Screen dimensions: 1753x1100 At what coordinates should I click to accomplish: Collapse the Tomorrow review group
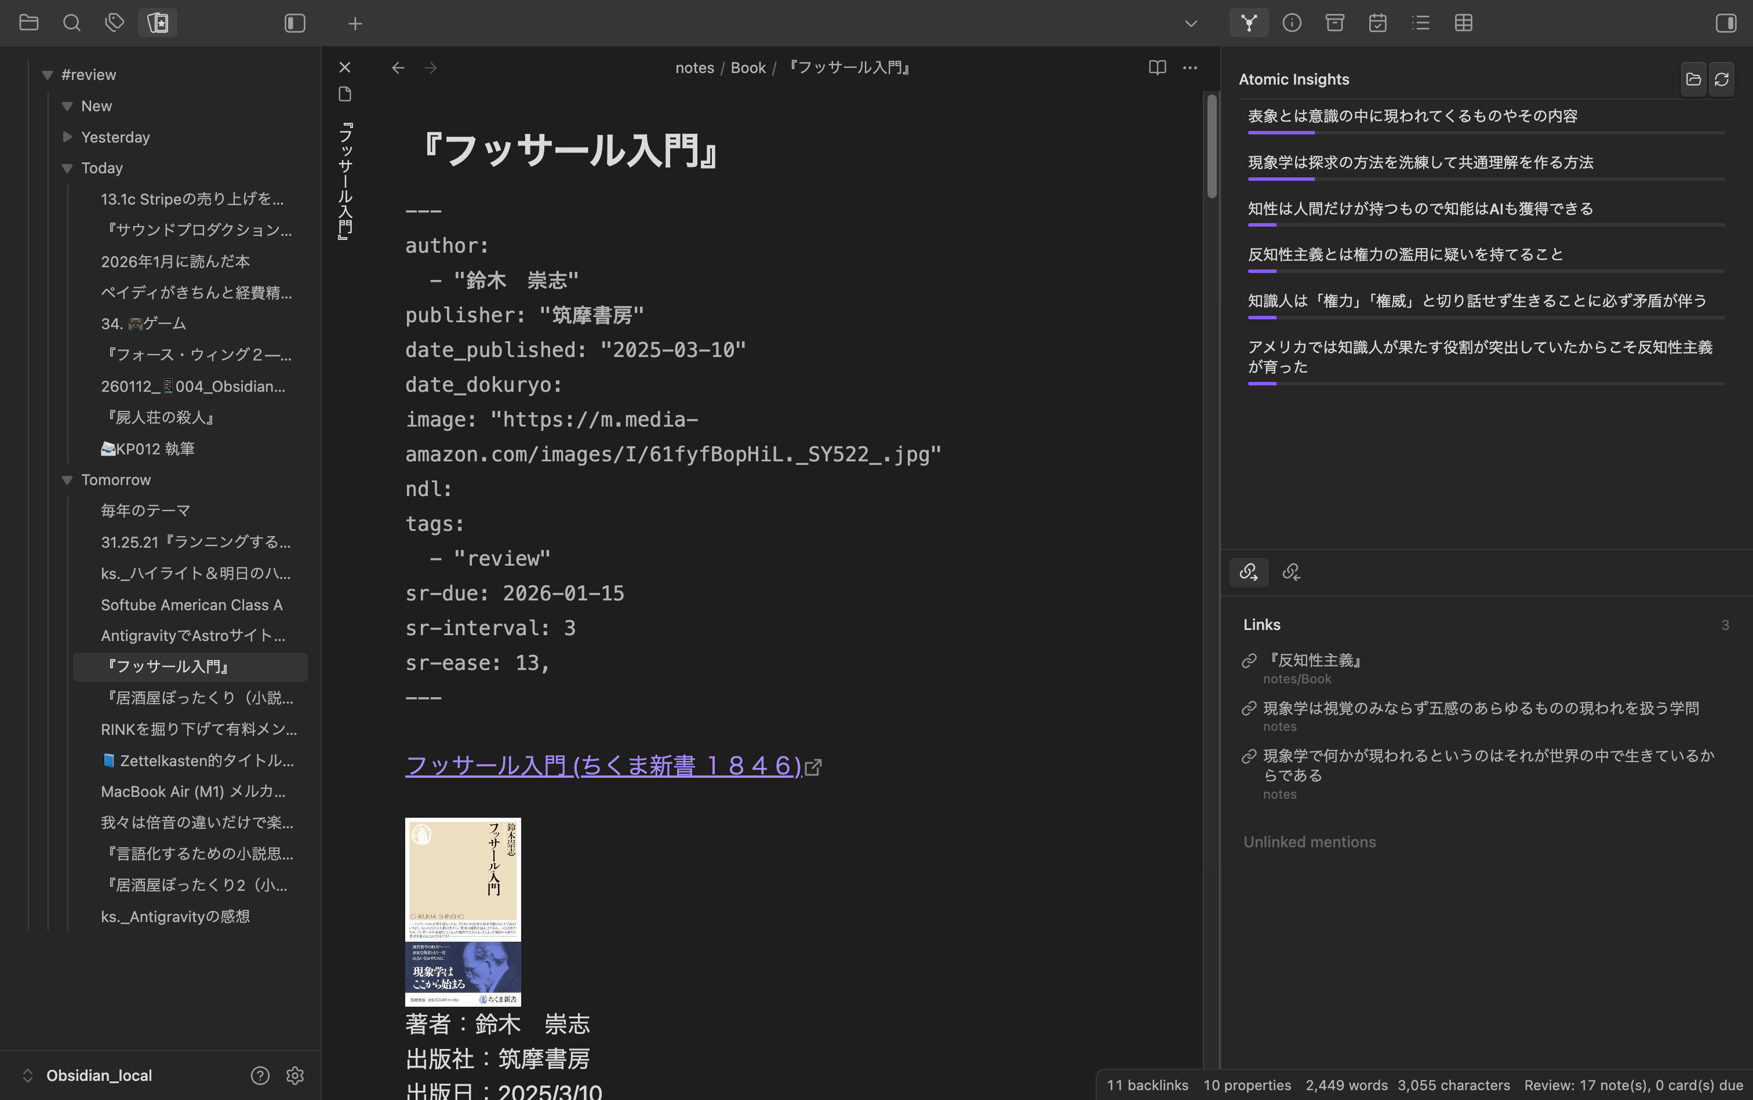68,480
